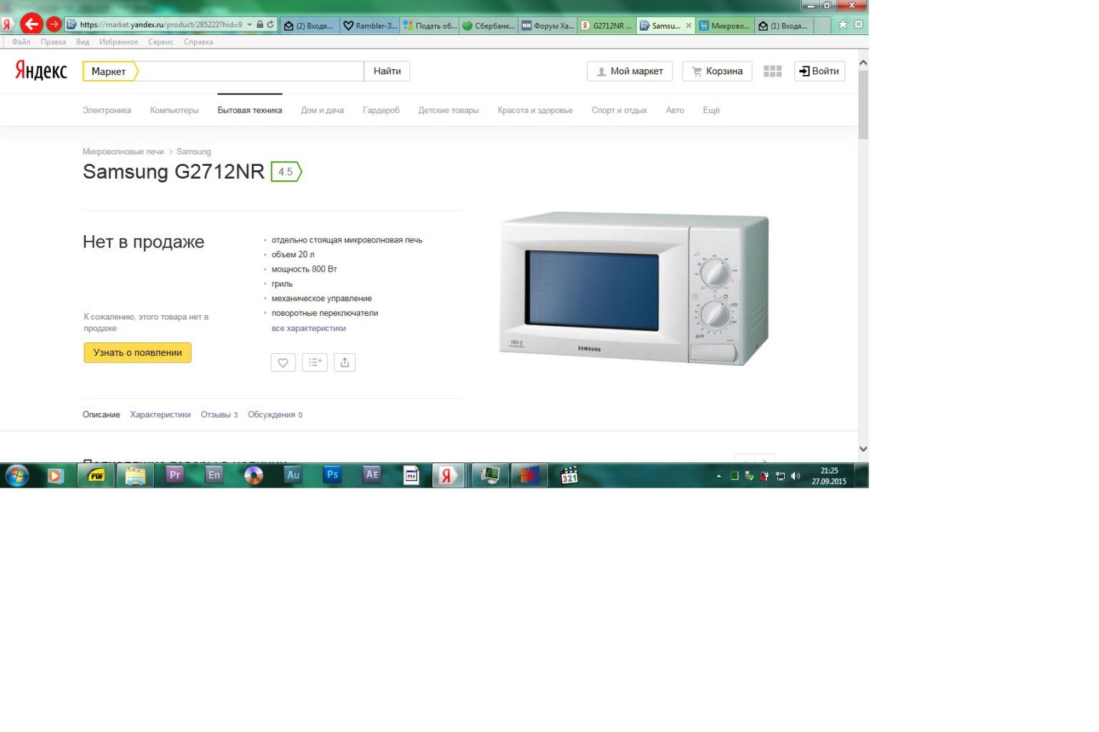Select the Бытовая техника category
The width and height of the screenshot is (1099, 732).
click(x=250, y=111)
